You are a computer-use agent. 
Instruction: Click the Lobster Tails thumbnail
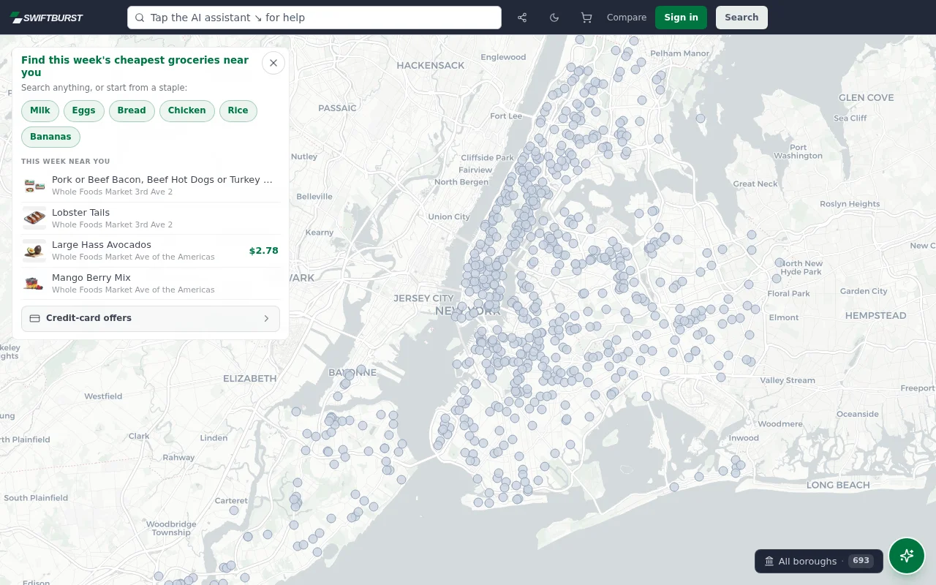click(34, 218)
